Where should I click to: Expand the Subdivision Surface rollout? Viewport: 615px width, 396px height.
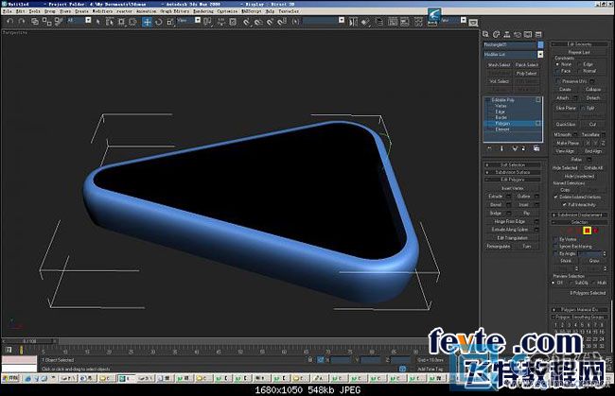coord(512,172)
